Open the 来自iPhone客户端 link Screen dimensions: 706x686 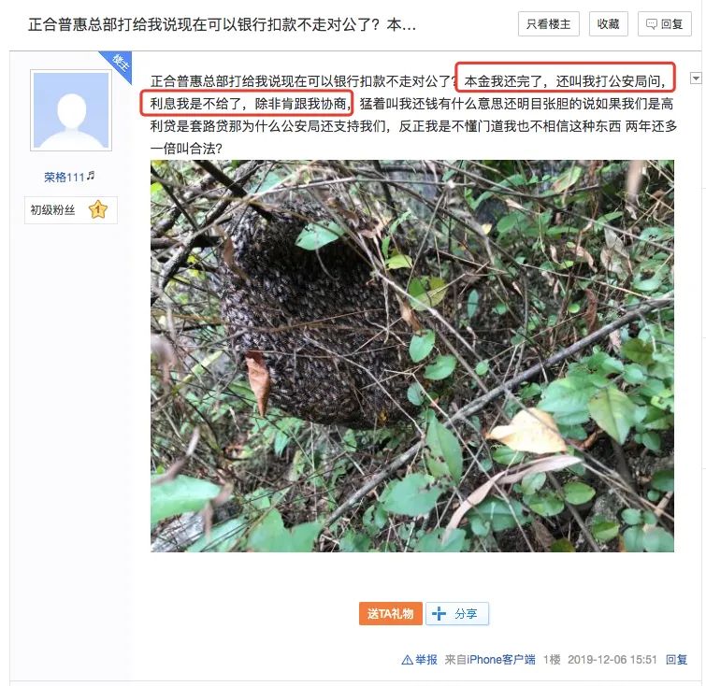[x=490, y=660]
